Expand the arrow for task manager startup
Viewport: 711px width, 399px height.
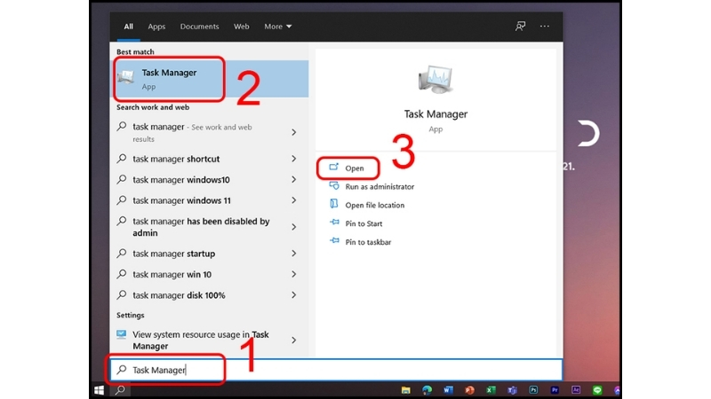(x=294, y=254)
